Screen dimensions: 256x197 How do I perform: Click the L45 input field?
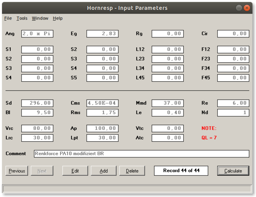click(168, 78)
